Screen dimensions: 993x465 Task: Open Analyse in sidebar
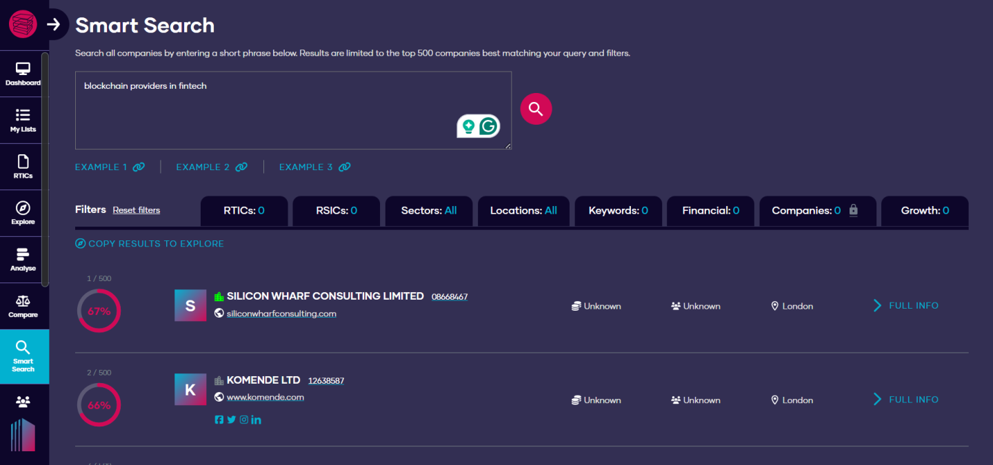point(23,260)
